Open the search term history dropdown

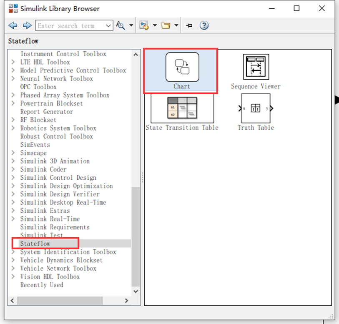(108, 26)
